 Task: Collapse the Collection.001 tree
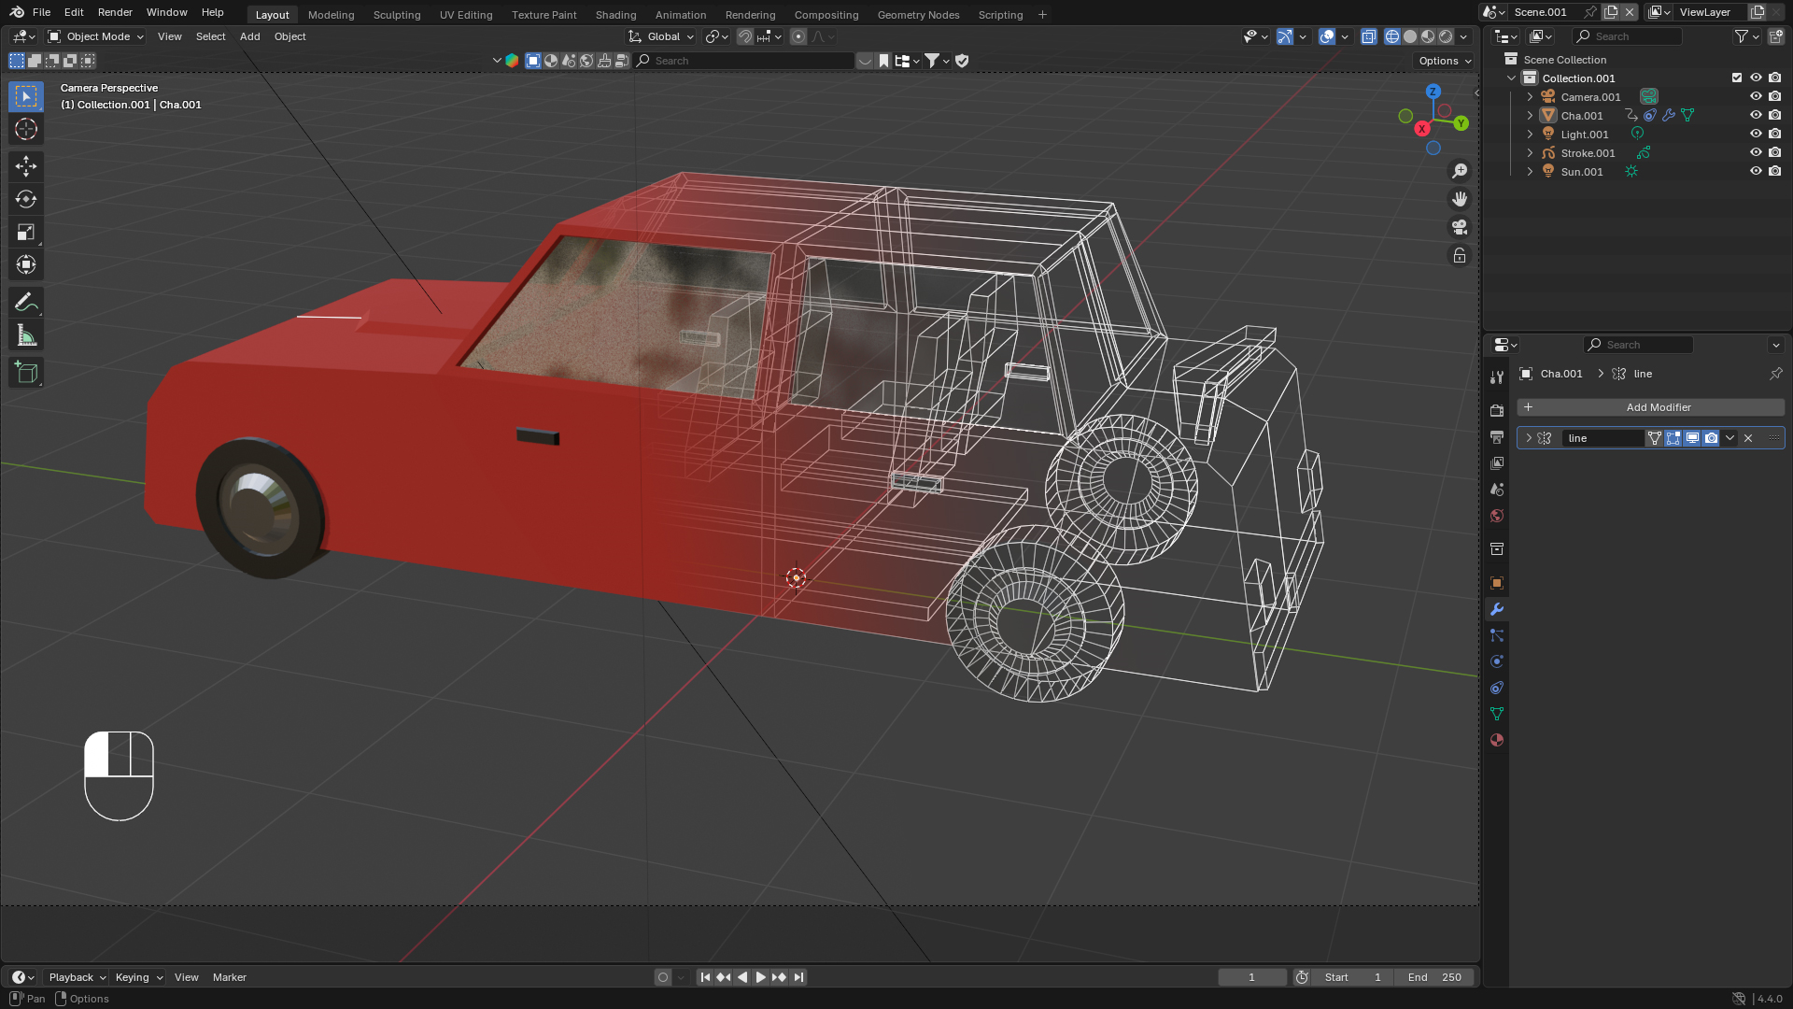pos(1512,78)
